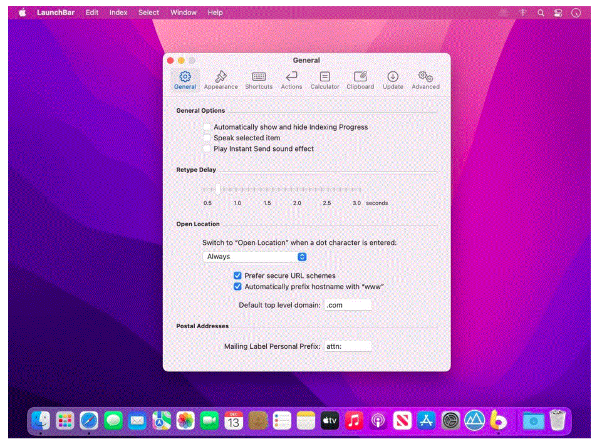
Task: Open the Calculator preferences tab
Action: [x=324, y=80]
